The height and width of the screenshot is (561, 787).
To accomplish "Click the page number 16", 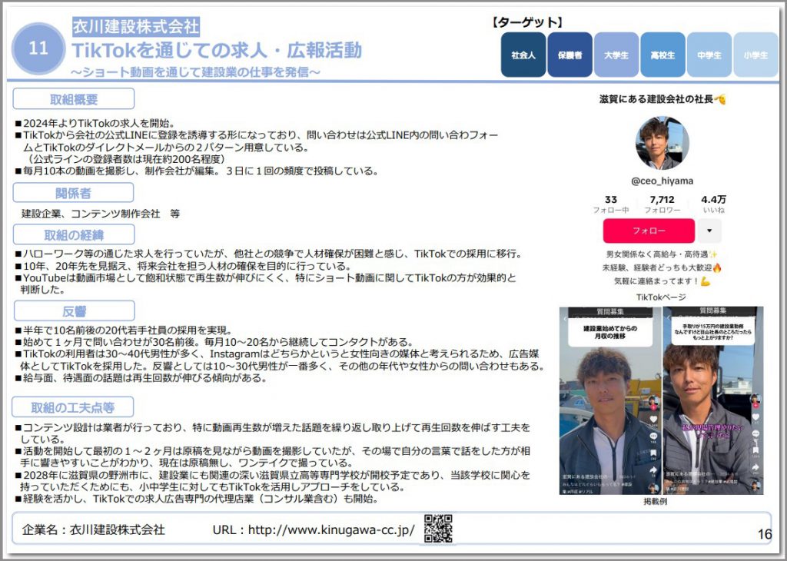I will (765, 534).
